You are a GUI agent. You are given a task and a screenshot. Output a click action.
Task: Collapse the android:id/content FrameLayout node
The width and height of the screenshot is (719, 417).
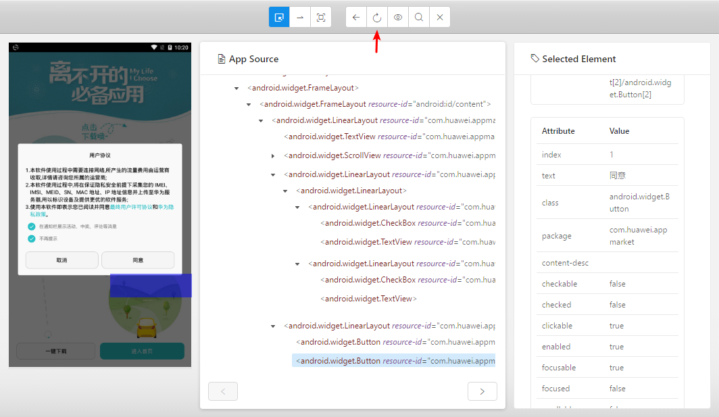click(x=249, y=105)
